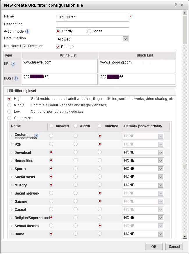Image resolution: width=189 pixels, height=254 pixels.
Task: Click the URL Black List text area
Action: [137, 66]
